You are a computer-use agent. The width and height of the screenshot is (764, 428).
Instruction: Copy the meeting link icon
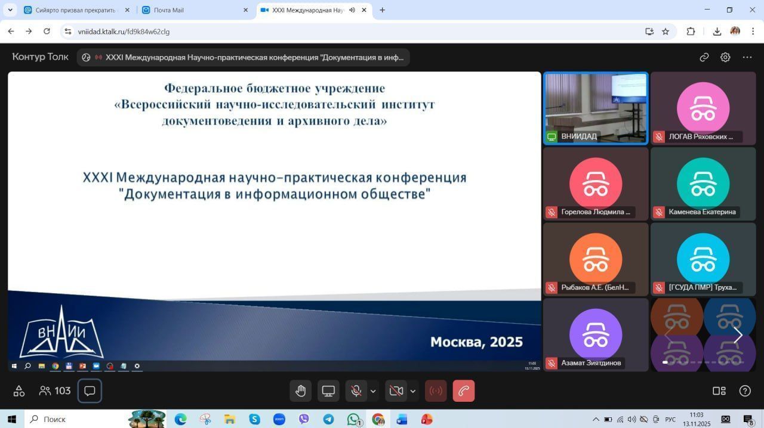pos(704,57)
